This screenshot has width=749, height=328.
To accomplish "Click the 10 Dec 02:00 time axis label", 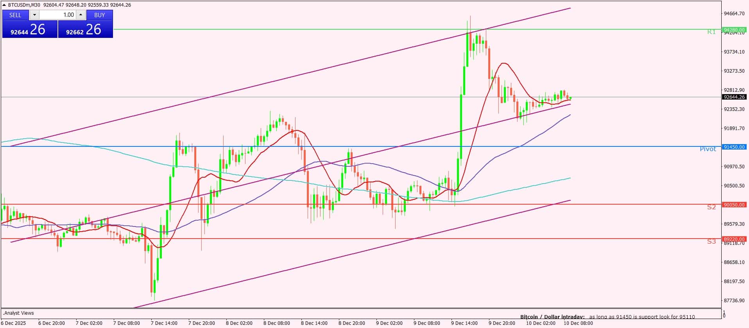I will (x=541, y=323).
